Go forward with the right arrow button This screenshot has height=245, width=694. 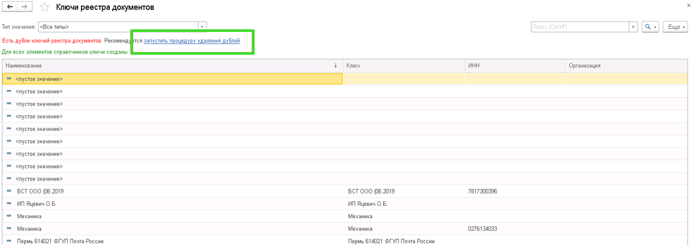tap(24, 7)
